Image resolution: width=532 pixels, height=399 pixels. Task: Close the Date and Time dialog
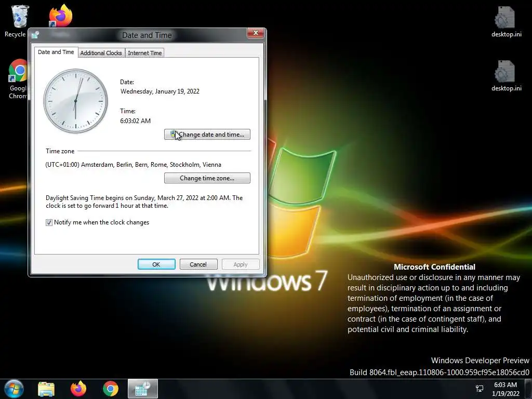[256, 33]
